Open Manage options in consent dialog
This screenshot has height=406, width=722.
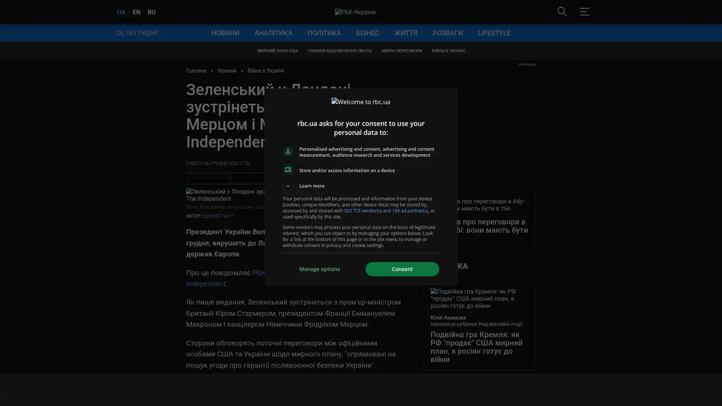coord(319,269)
